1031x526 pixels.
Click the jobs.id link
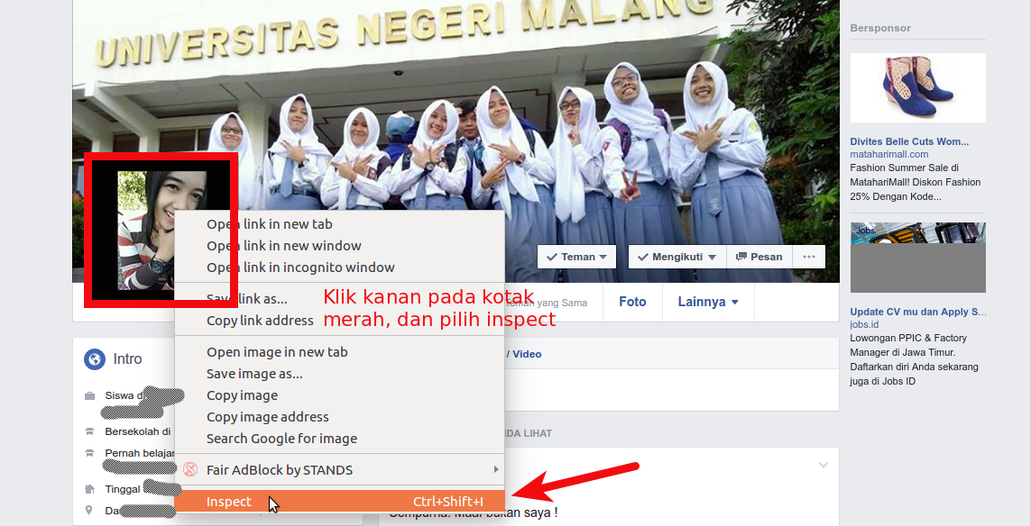click(x=864, y=324)
